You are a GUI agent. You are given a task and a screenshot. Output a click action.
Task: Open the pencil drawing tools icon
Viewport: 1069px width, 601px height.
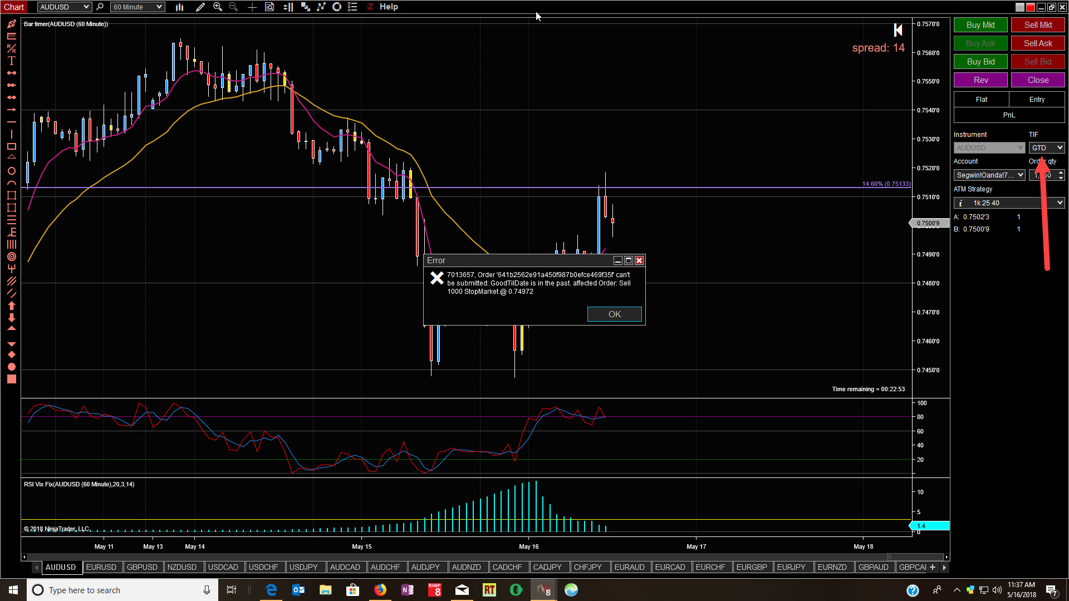200,7
